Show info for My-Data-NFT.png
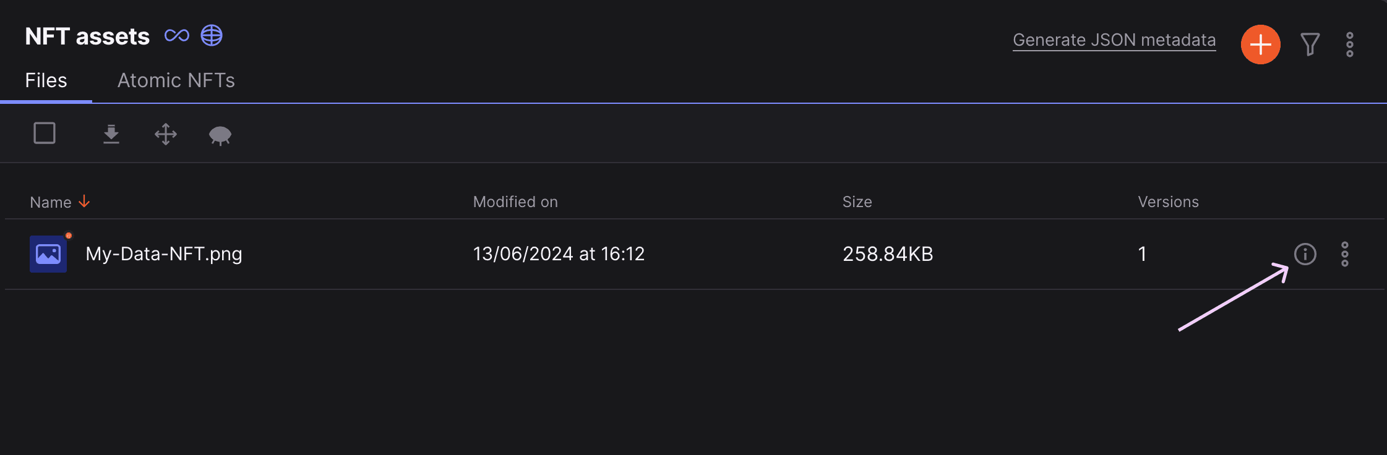This screenshot has height=455, width=1387. point(1305,254)
